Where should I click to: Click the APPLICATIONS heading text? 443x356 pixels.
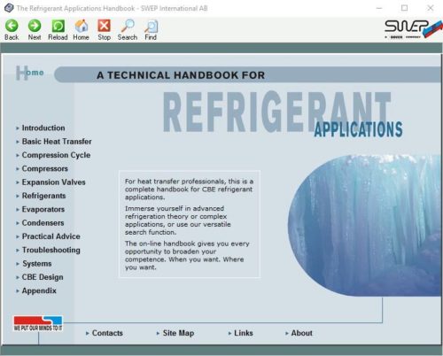tap(358, 129)
